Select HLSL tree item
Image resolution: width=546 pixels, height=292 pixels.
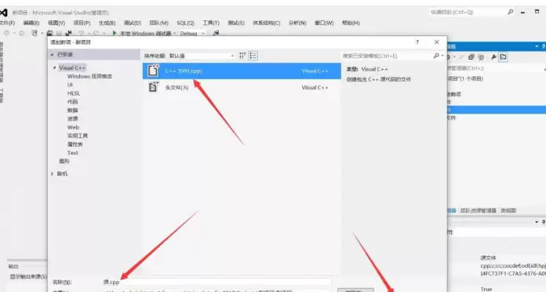[x=74, y=93]
